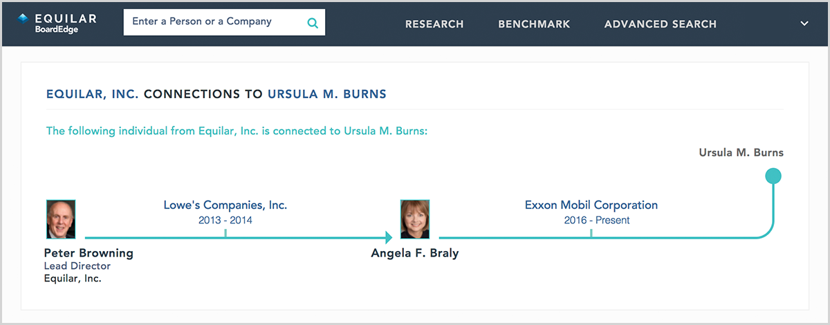Open the Exxon Mobil Corporation link
830x325 pixels.
pyautogui.click(x=591, y=205)
